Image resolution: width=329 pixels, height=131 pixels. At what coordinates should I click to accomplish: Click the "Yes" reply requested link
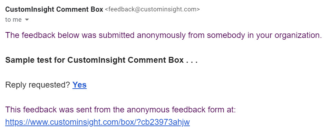coord(79,85)
